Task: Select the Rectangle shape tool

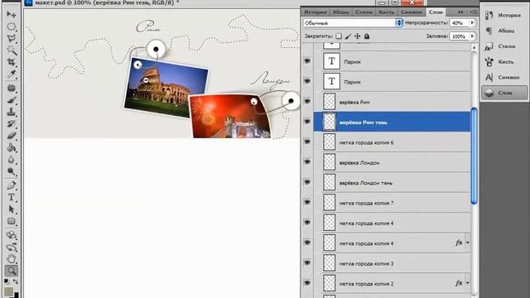Action: 12,221
